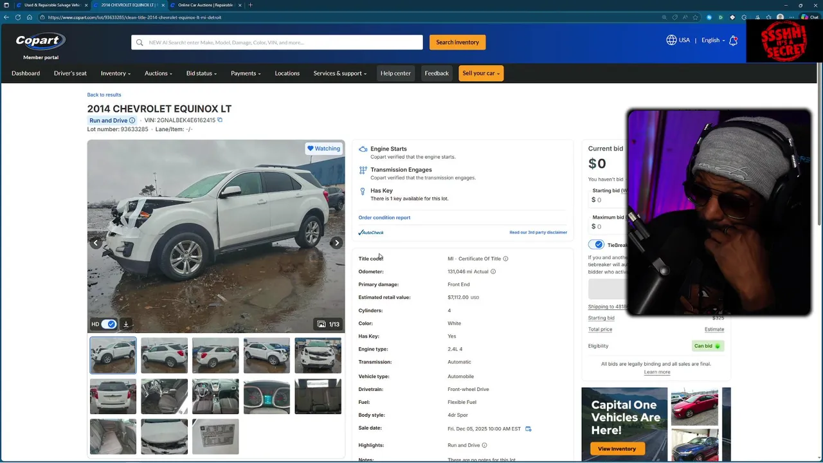823x463 pixels.
Task: Open the Locations menu item
Action: [287, 73]
